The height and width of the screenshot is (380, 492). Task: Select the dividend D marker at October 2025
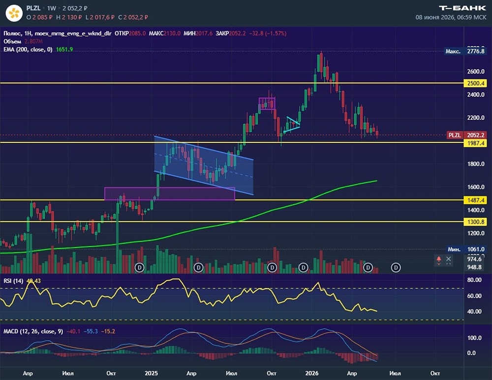click(272, 268)
